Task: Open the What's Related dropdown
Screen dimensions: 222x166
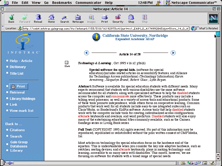Action: 205,28
